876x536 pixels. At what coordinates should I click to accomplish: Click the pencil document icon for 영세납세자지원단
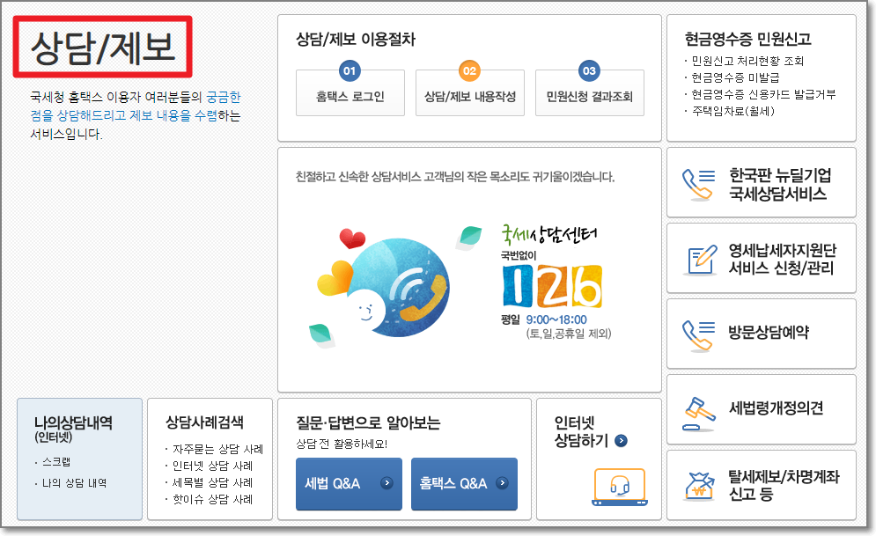(x=702, y=260)
